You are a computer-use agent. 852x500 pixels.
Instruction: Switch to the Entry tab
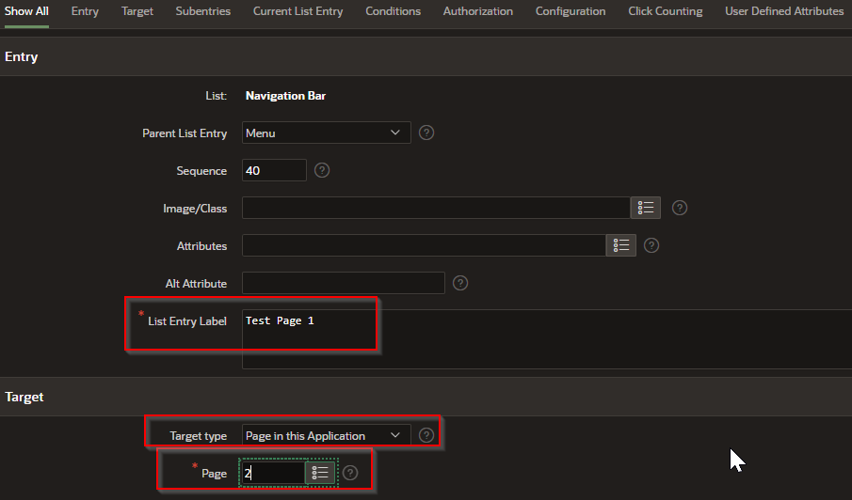[85, 11]
